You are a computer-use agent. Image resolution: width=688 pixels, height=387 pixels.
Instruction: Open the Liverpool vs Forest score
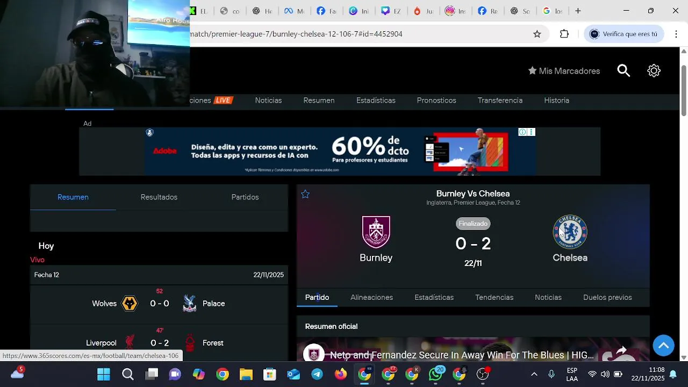pyautogui.click(x=159, y=343)
